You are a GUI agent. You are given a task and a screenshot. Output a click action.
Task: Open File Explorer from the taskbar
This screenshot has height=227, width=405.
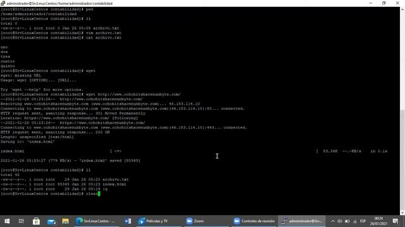coord(65,221)
